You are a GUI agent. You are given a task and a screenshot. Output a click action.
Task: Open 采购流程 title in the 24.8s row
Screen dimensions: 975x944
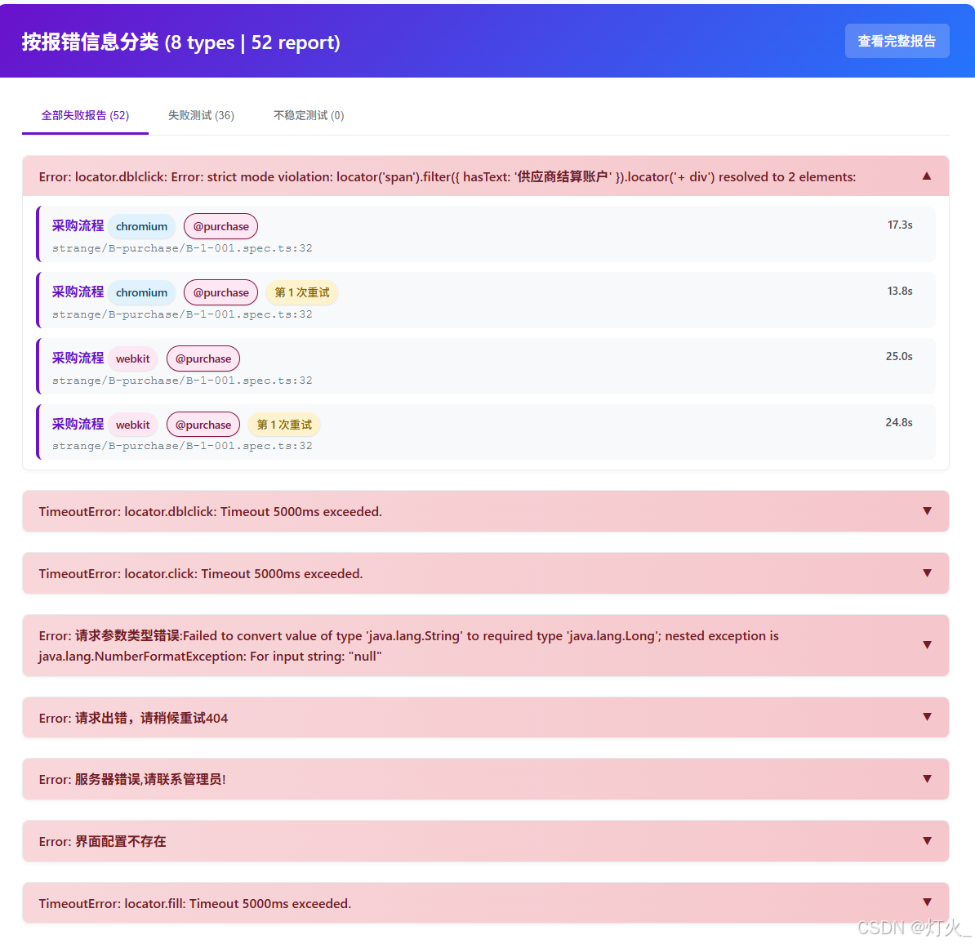tap(78, 424)
